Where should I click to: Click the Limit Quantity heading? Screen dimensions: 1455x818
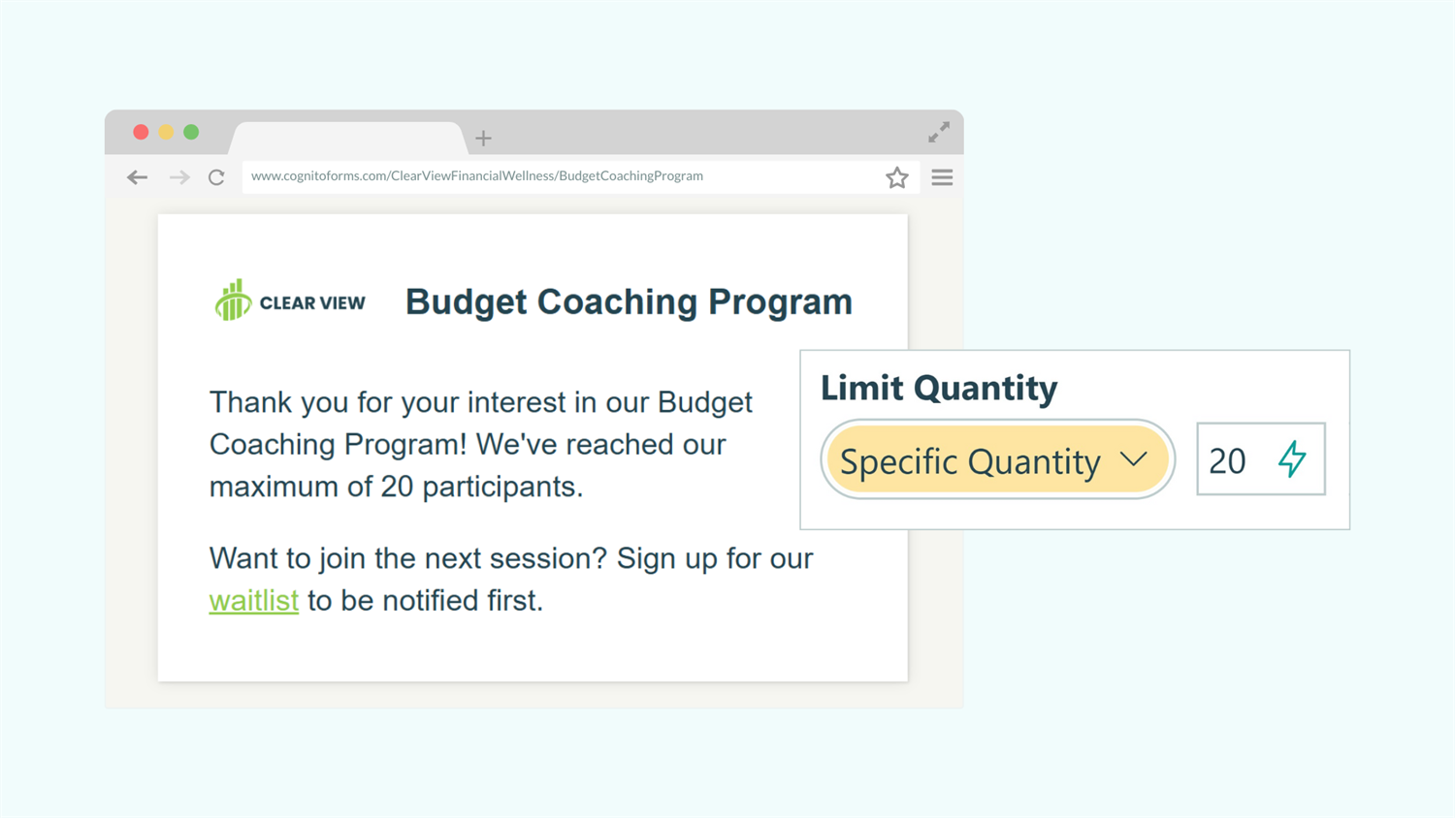938,388
